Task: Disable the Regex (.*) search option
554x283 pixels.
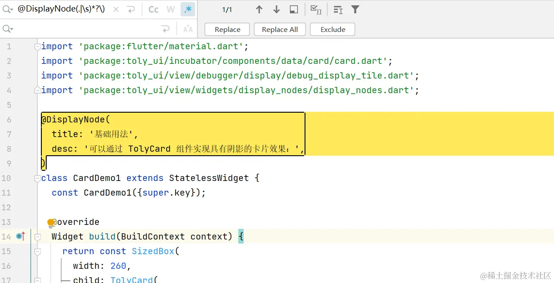Action: [x=188, y=9]
